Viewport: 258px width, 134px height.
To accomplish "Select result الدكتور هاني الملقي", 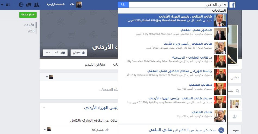I will coord(173,34).
